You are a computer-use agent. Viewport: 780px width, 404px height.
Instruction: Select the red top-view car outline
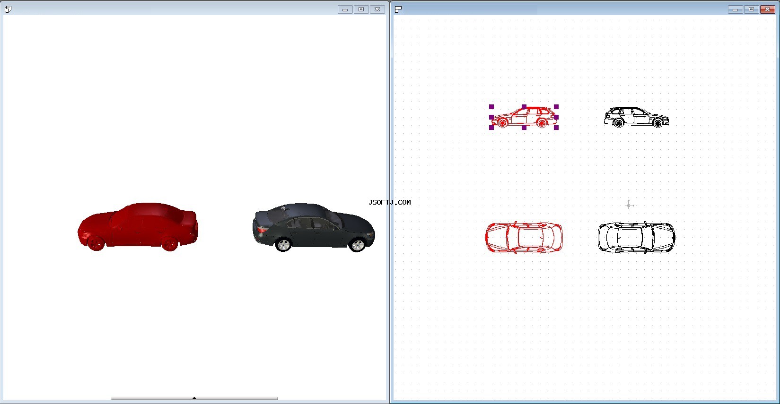click(x=524, y=237)
